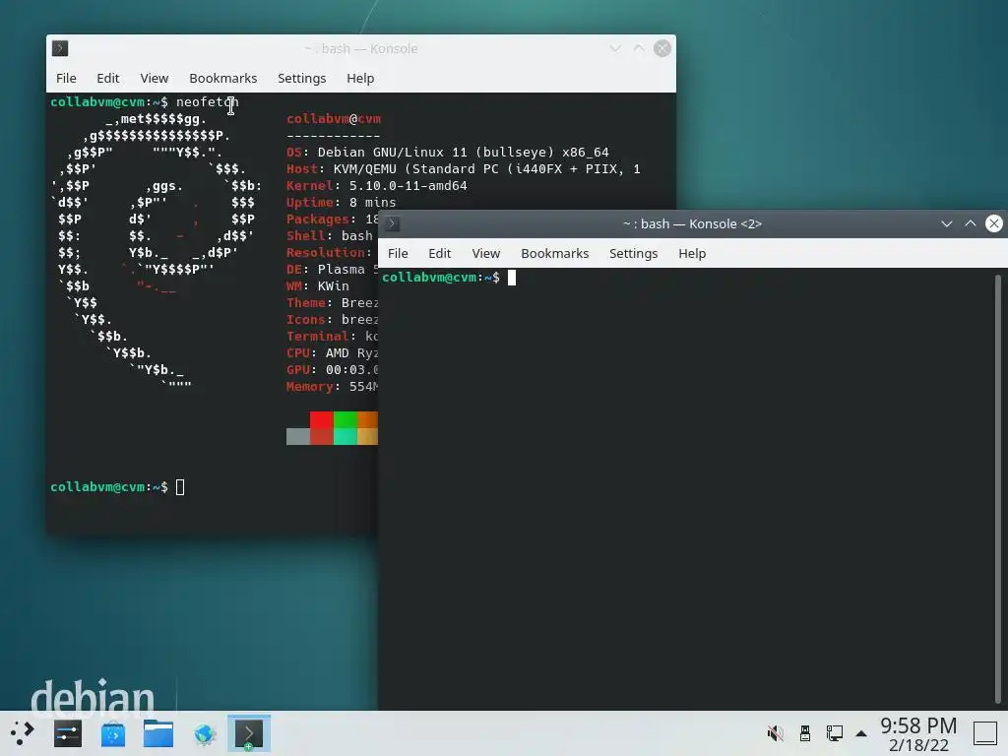Click the muted audio volume tray icon

[776, 732]
